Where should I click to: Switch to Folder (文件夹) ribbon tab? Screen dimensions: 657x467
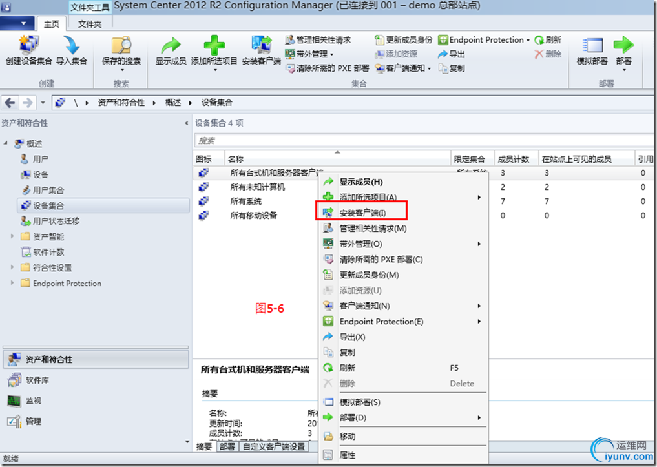90,24
